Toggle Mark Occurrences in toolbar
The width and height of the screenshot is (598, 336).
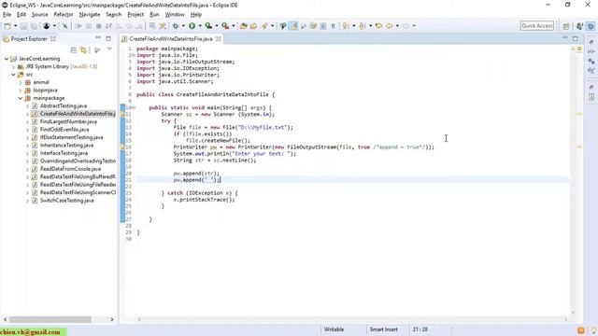pos(293,26)
